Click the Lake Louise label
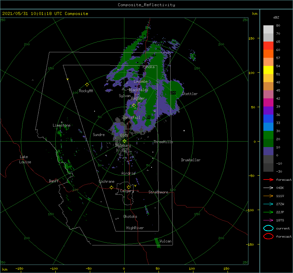This screenshot has width=293, height=273. [x=25, y=159]
